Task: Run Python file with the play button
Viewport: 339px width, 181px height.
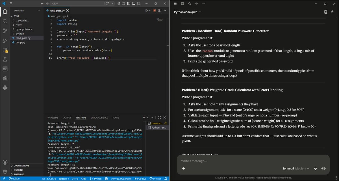Action: coord(146,10)
